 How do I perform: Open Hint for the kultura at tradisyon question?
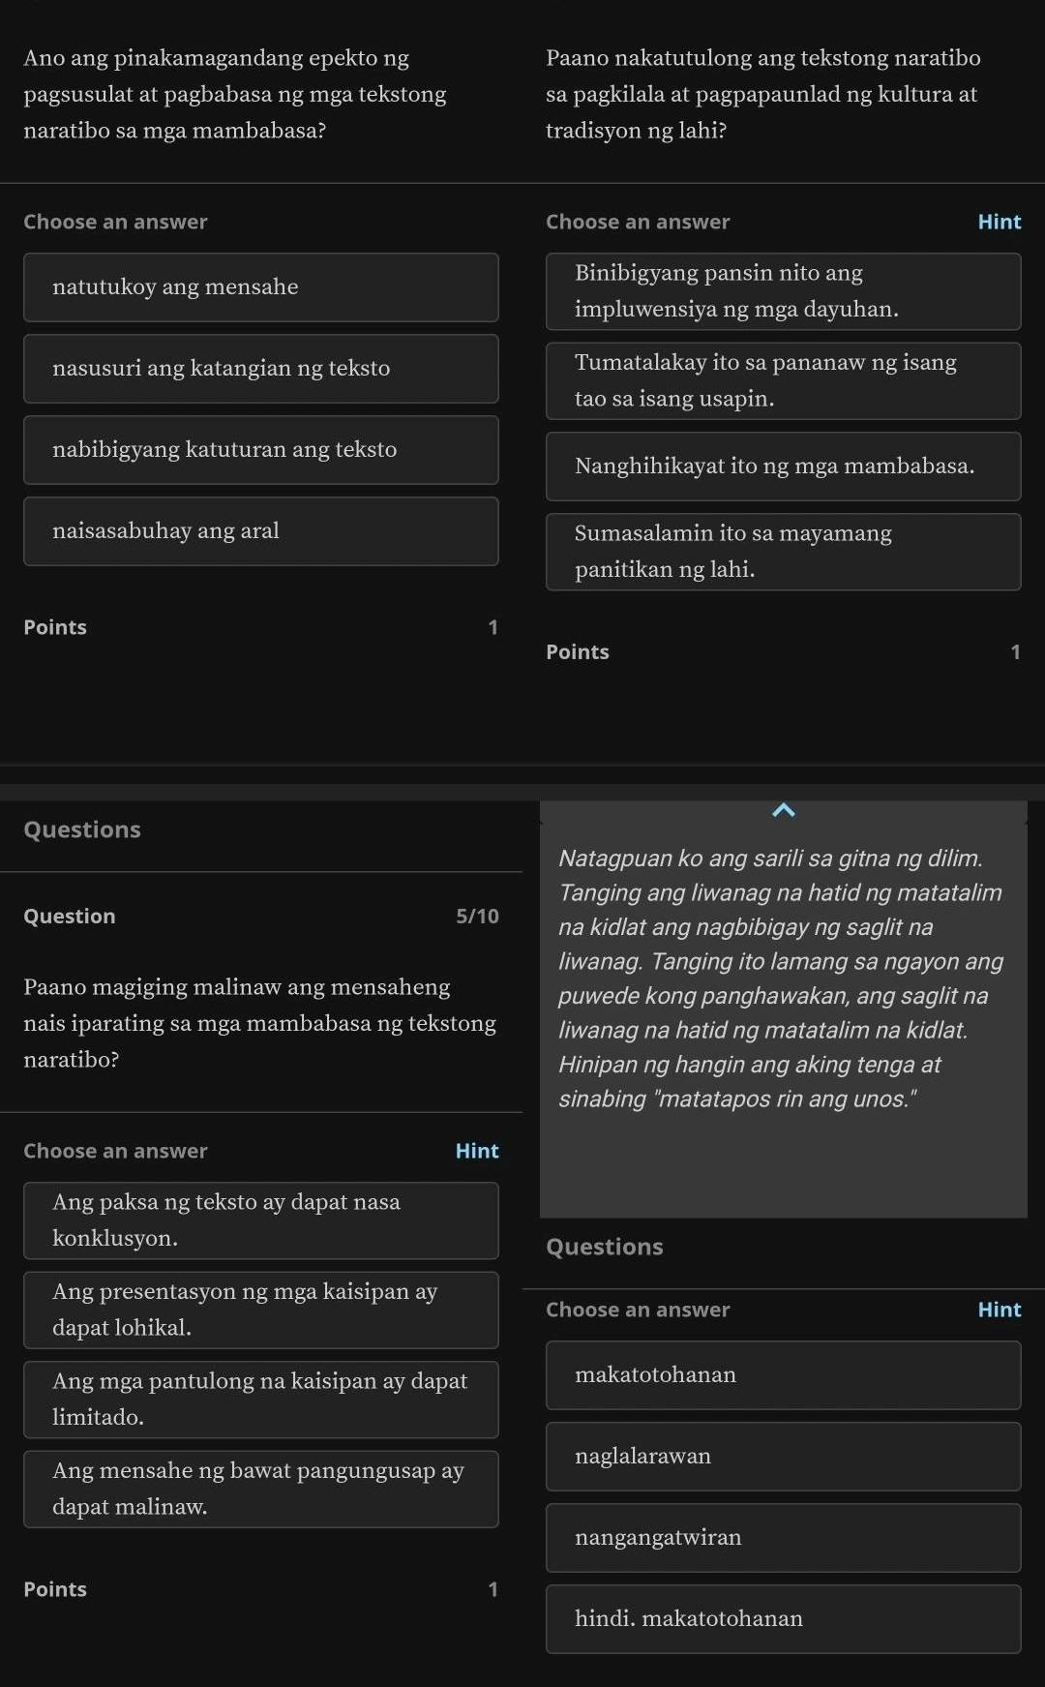click(999, 222)
